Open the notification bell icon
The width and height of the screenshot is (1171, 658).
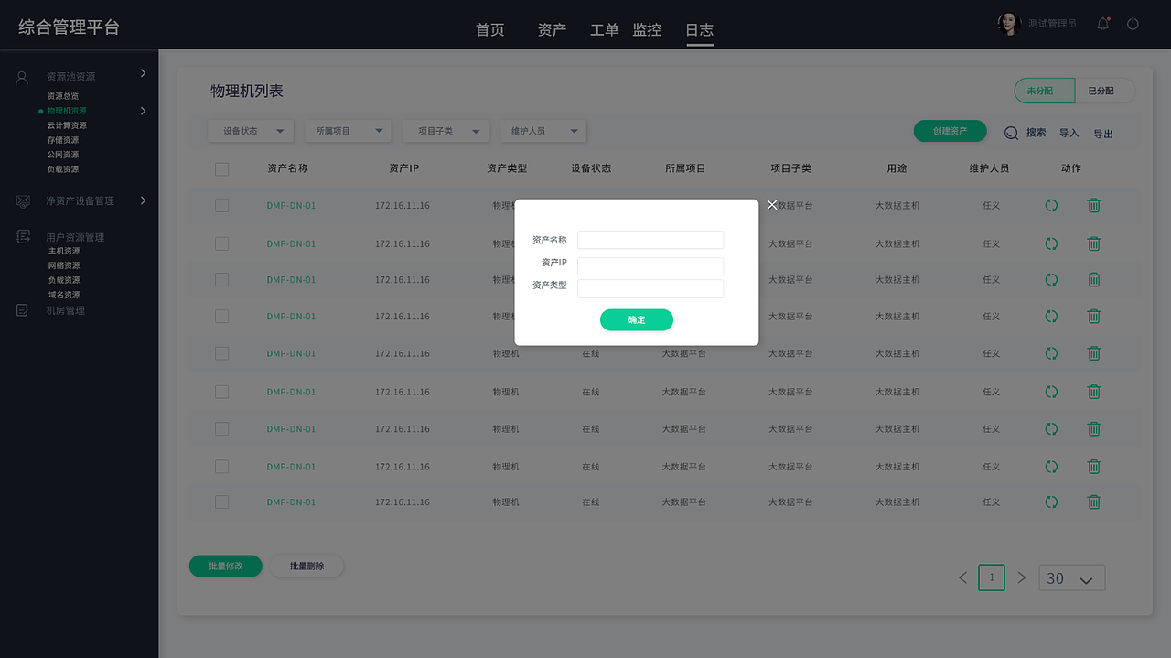point(1102,24)
